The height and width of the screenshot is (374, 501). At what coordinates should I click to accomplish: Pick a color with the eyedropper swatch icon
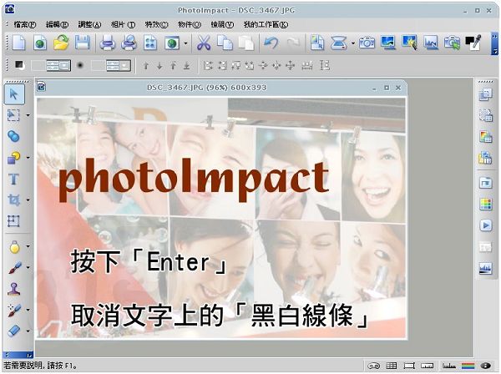(473, 43)
